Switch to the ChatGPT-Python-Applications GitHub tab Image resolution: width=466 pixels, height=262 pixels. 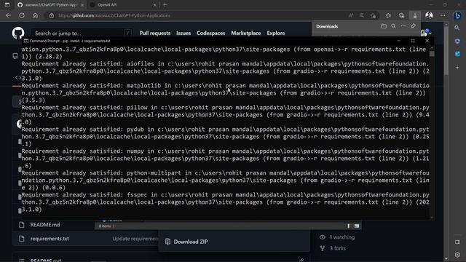[x=50, y=5]
